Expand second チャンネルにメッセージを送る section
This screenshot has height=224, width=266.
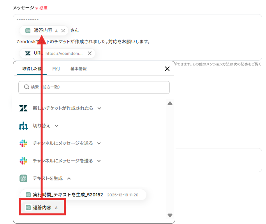click(99, 161)
